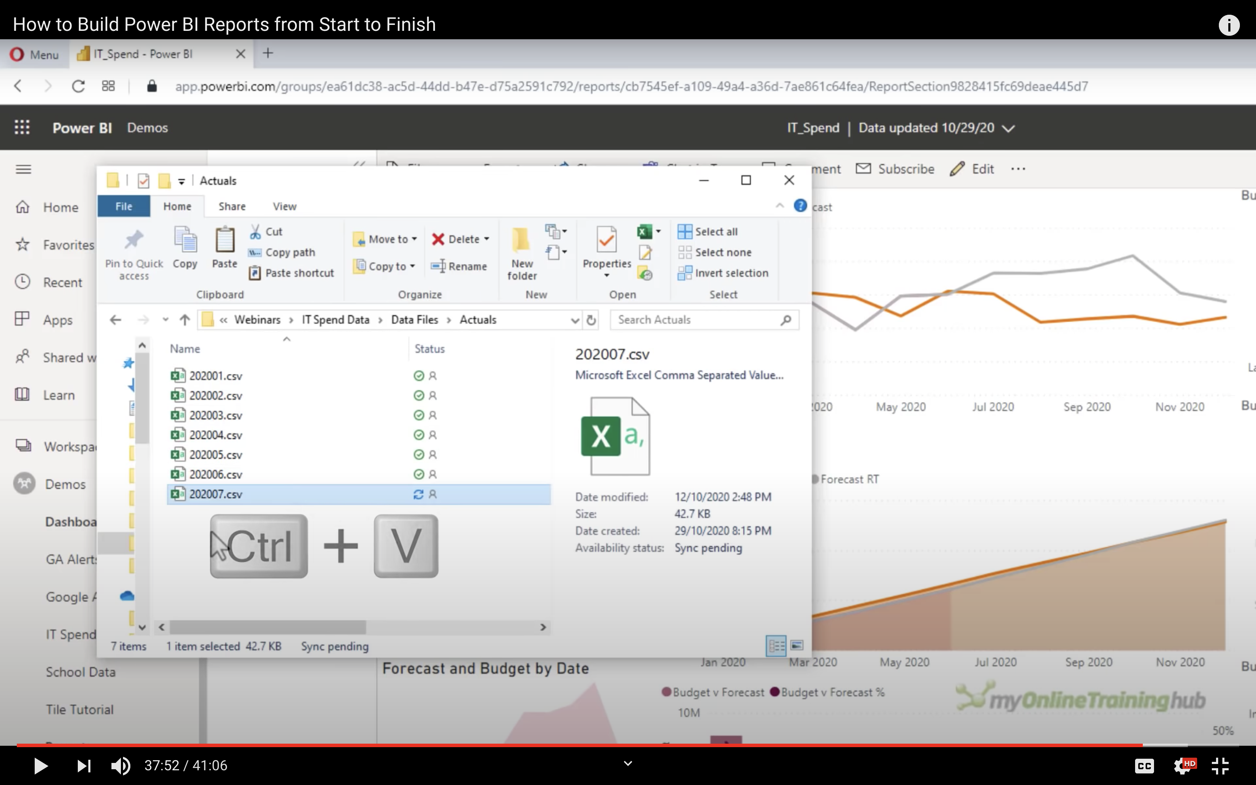Click the Rename icon in Organize

point(438,266)
